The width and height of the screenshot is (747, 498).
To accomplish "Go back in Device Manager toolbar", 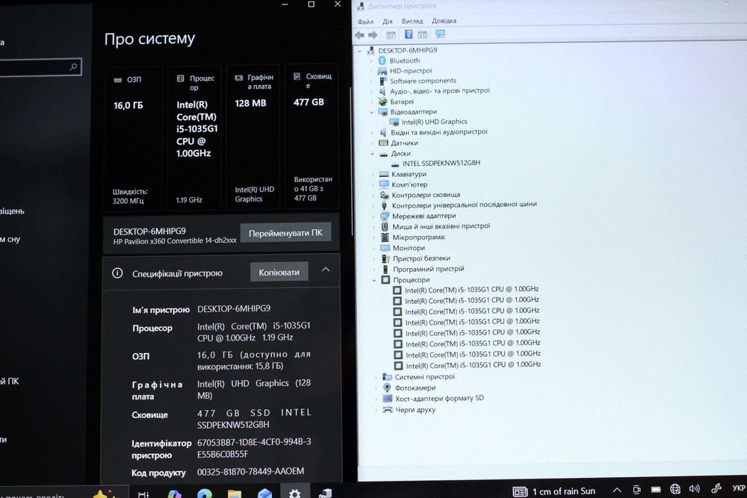I will pos(360,35).
